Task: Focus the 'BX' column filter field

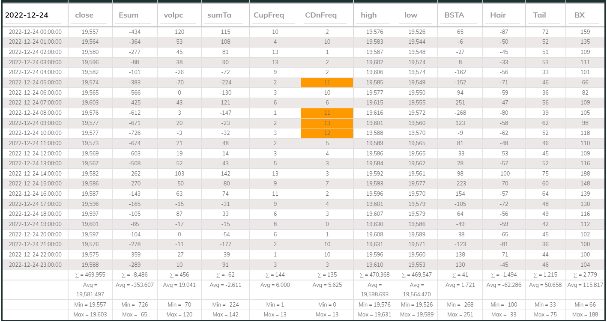Action: pos(585,15)
